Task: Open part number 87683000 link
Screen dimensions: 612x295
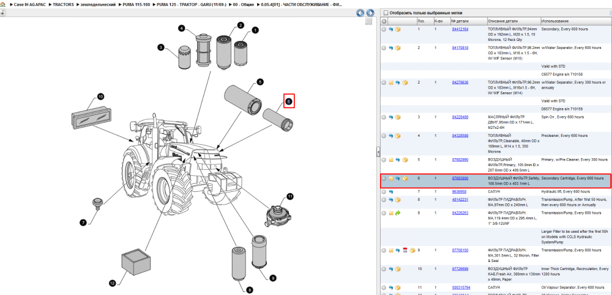Action: [460, 178]
